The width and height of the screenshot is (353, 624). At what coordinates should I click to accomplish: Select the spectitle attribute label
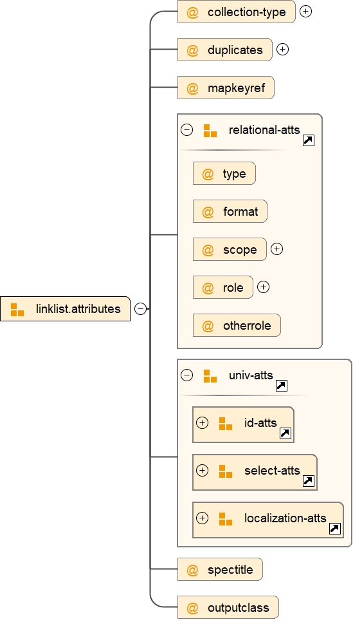230,570
